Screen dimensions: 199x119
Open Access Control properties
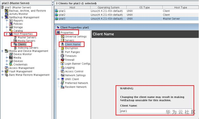74,71
